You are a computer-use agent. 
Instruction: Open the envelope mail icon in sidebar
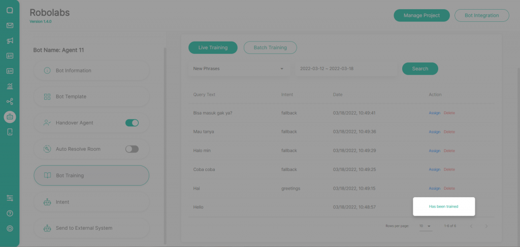pyautogui.click(x=10, y=25)
